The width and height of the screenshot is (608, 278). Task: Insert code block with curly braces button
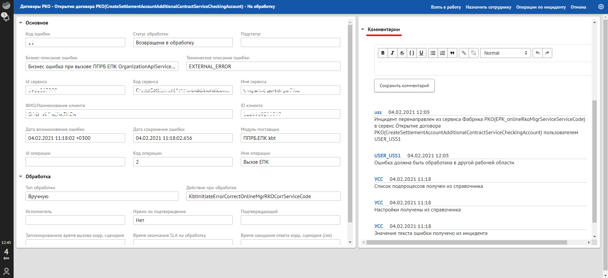tap(412, 53)
